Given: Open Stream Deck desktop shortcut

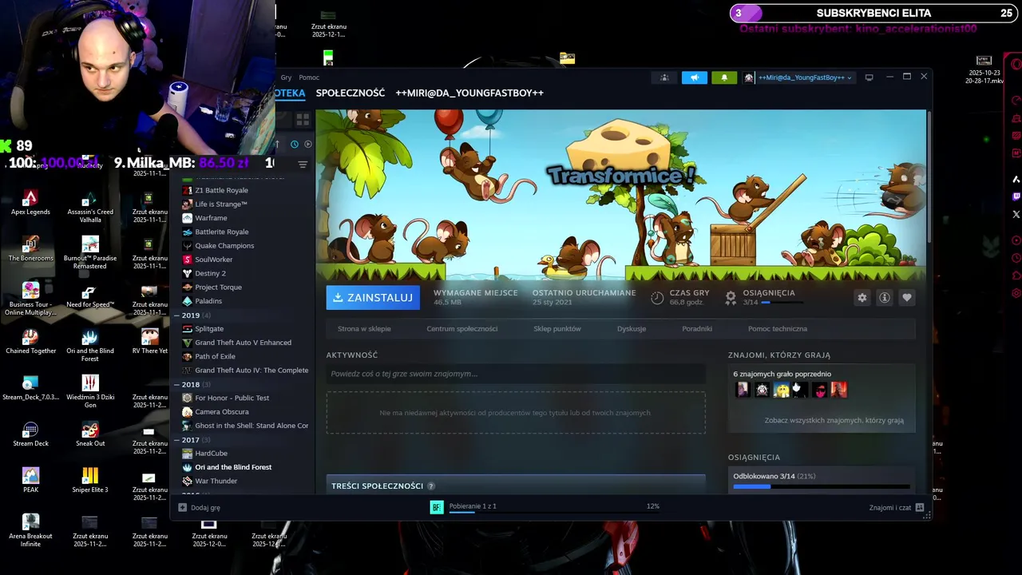Looking at the screenshot, I should tap(30, 434).
